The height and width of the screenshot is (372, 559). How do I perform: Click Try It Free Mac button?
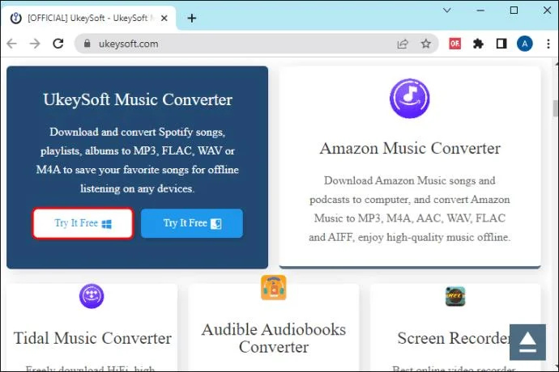point(192,223)
